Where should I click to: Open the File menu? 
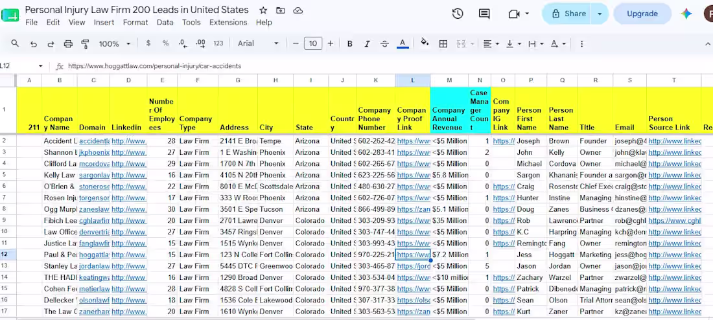[31, 22]
